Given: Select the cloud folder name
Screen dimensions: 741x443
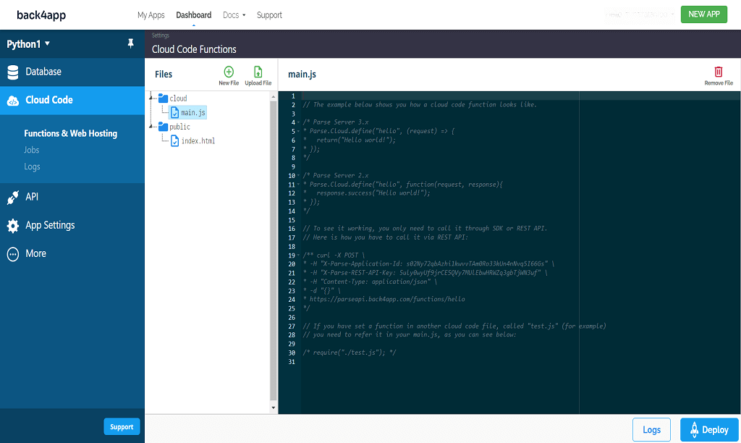Looking at the screenshot, I should 178,98.
